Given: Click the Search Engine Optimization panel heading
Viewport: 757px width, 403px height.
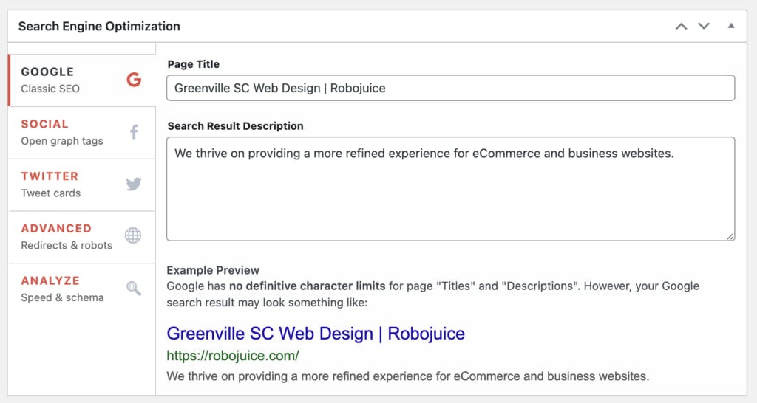Looking at the screenshot, I should click(99, 26).
